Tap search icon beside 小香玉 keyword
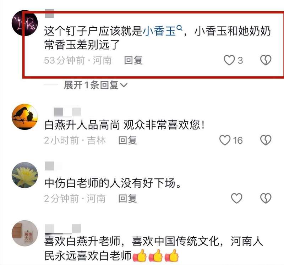This screenshot has width=284, height=265. point(179,28)
